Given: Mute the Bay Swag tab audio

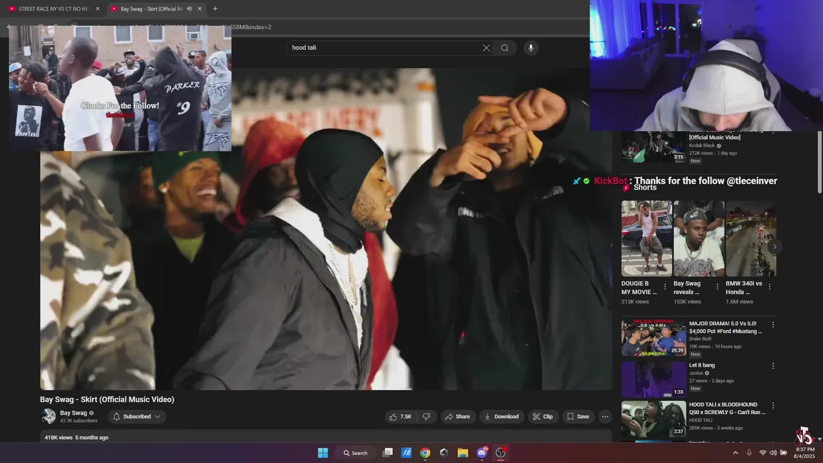Looking at the screenshot, I should tap(189, 9).
